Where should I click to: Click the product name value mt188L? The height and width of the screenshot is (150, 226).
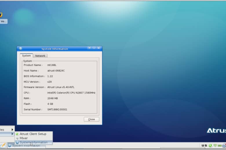pyautogui.click(x=52, y=65)
